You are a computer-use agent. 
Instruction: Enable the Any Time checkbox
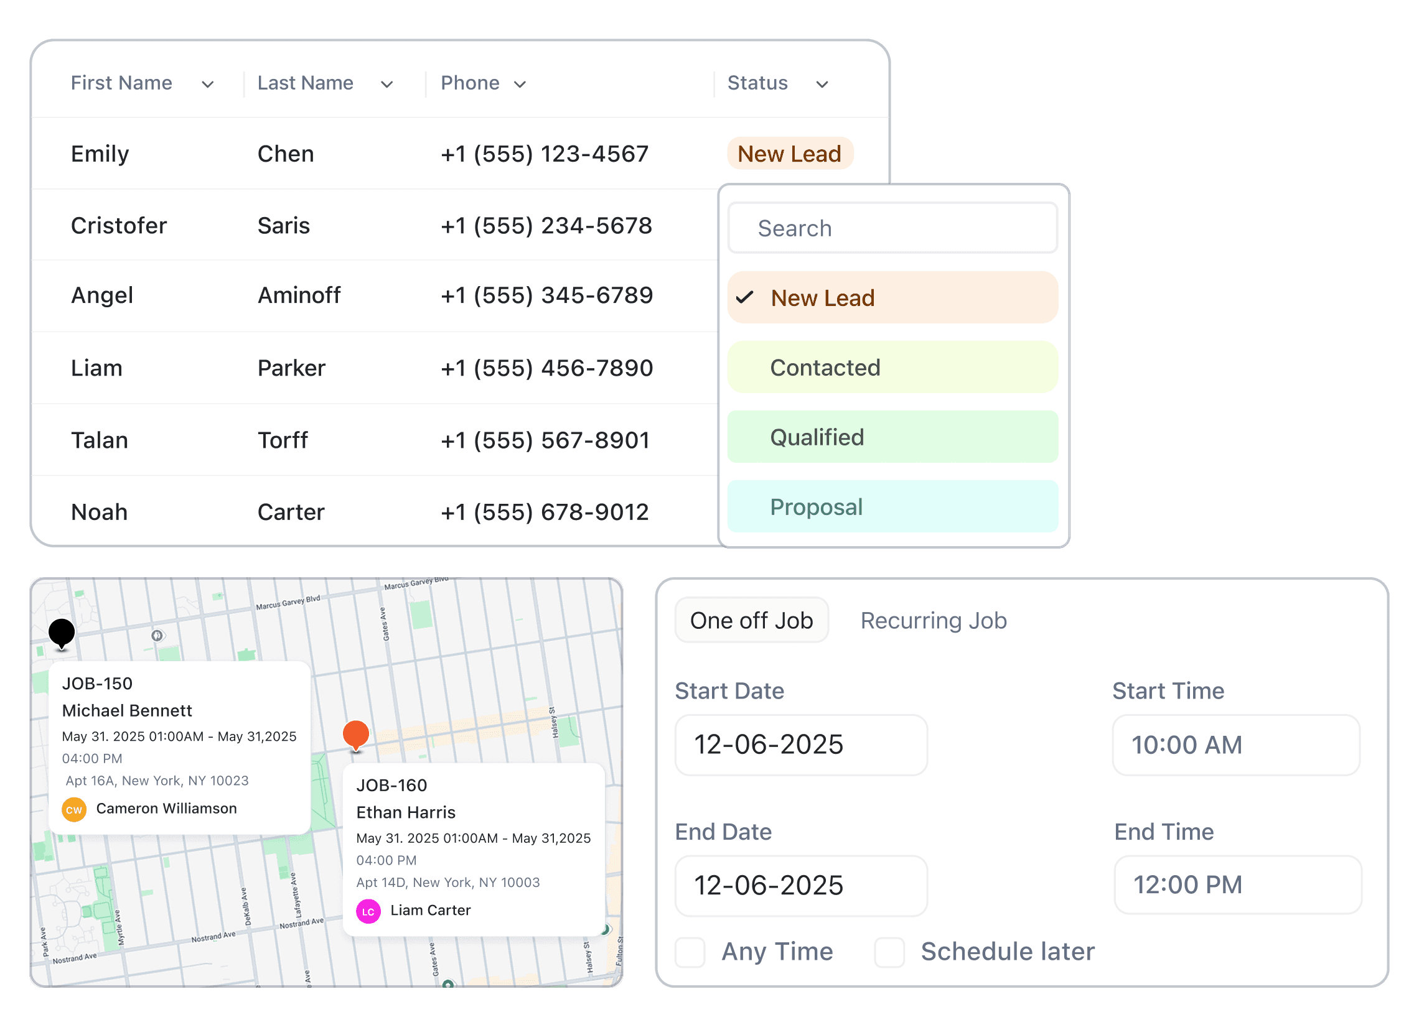(690, 952)
